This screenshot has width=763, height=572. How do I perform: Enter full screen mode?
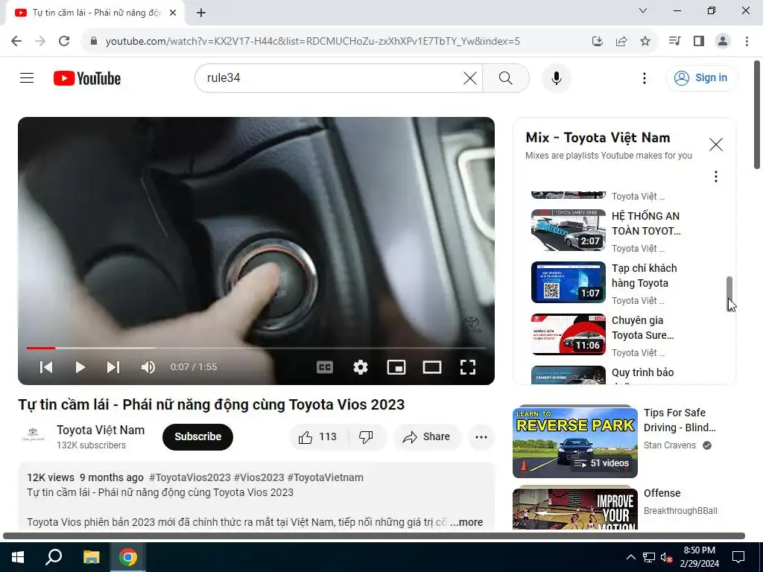[468, 366]
